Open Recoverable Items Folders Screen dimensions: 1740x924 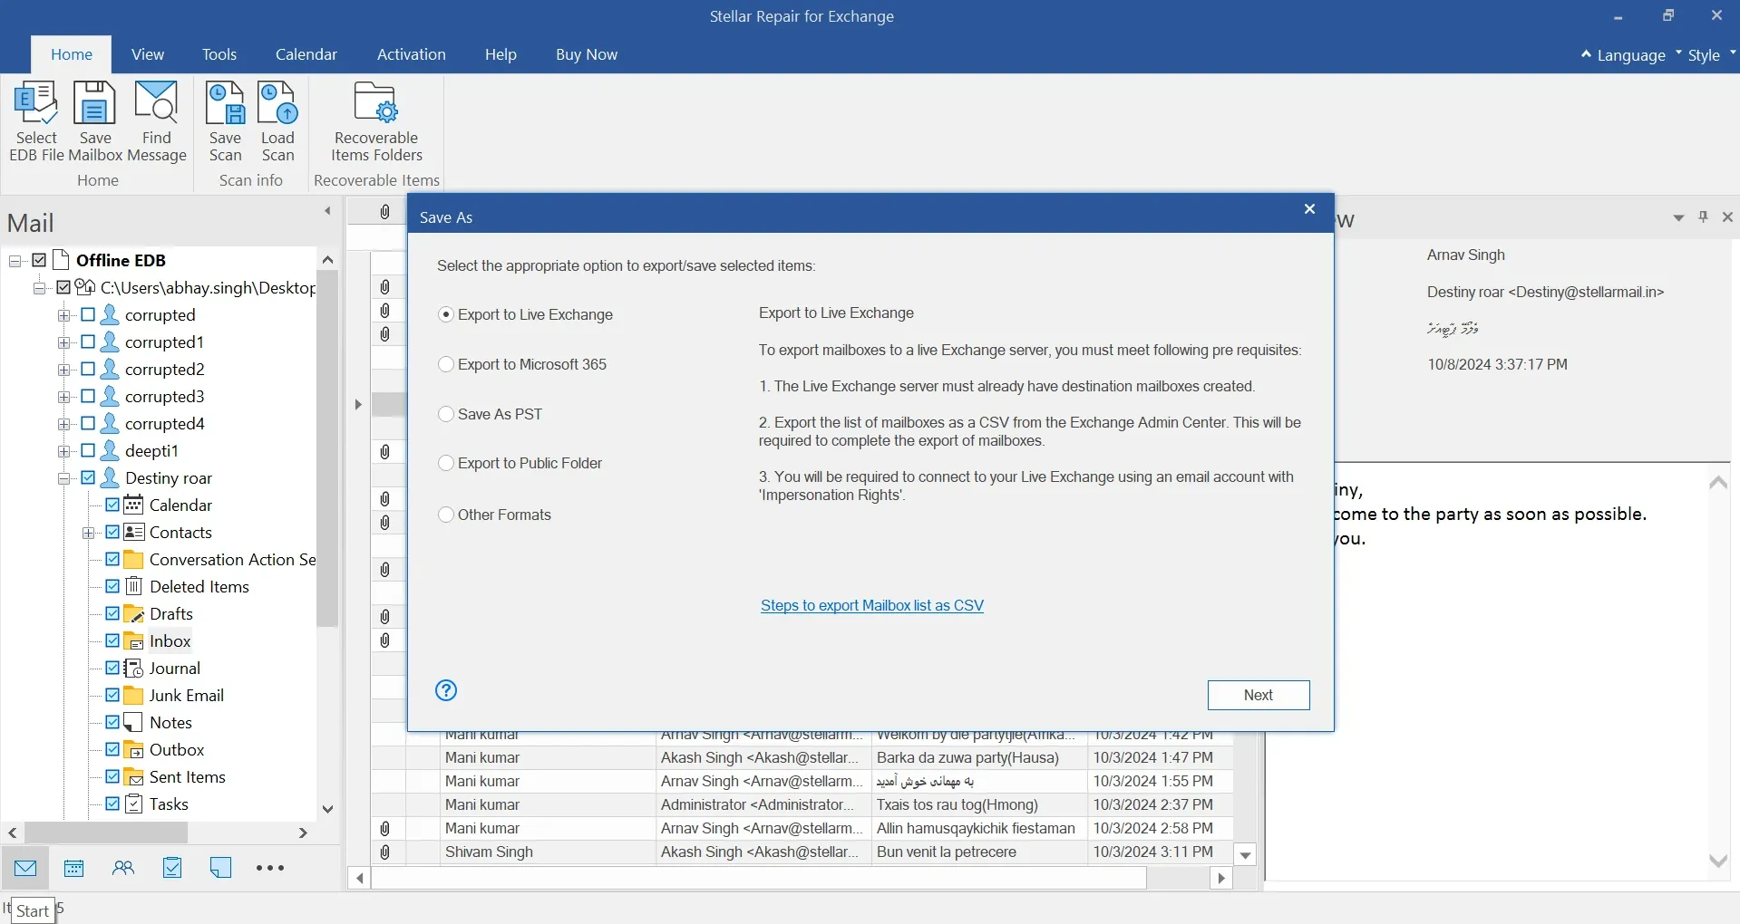[x=376, y=121]
